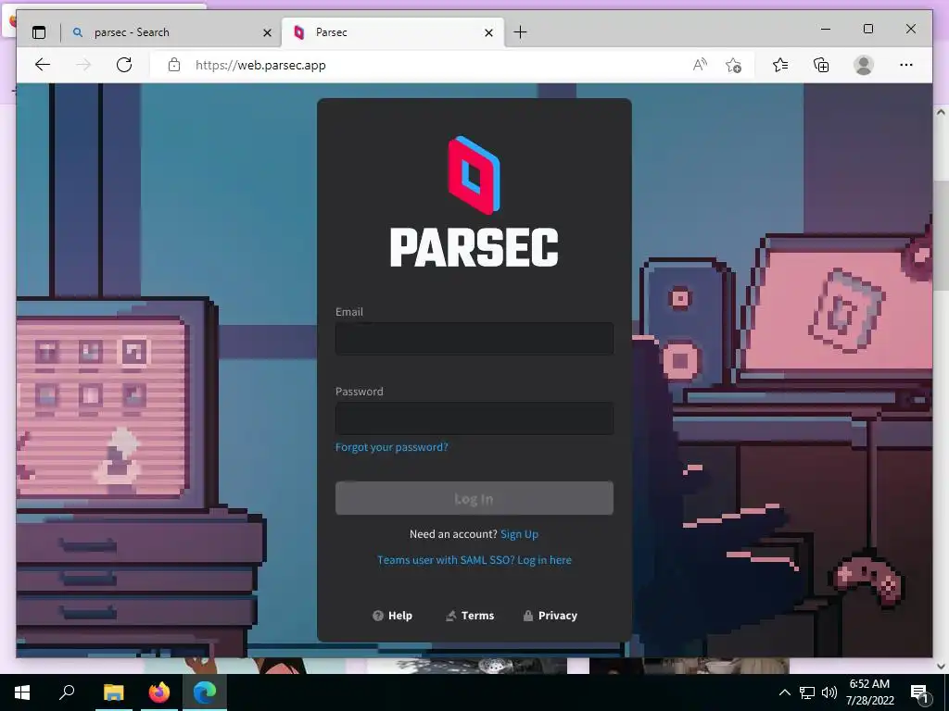Focus the Password input field
The image size is (949, 711).
[474, 418]
